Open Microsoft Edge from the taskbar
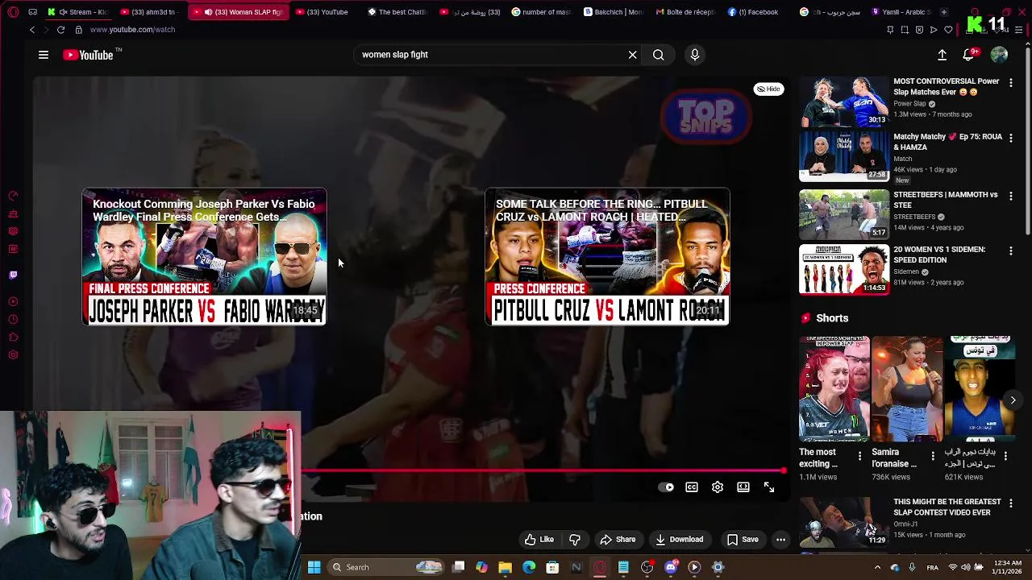 pyautogui.click(x=529, y=567)
